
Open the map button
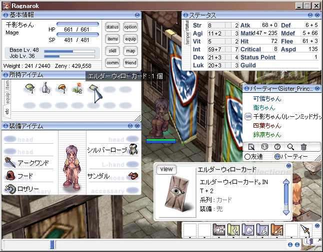[130, 51]
